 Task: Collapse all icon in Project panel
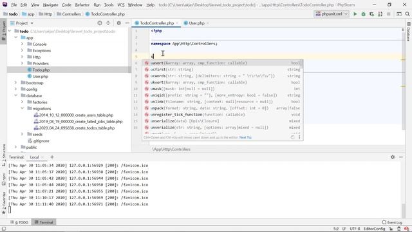click(108, 23)
